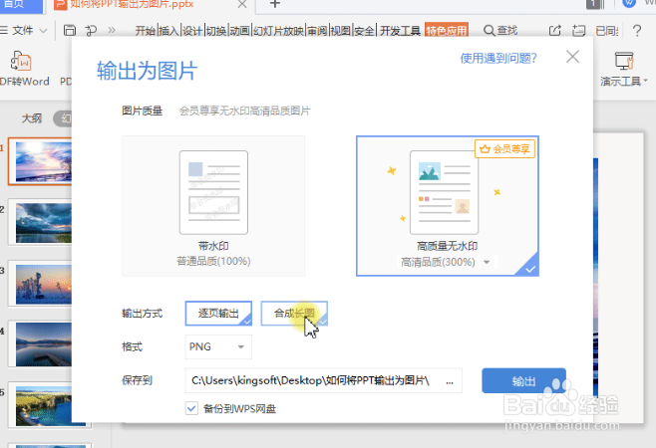Image resolution: width=656 pixels, height=448 pixels.
Task: Expand the quick toolbar overflow chevrons
Action: coord(112,30)
